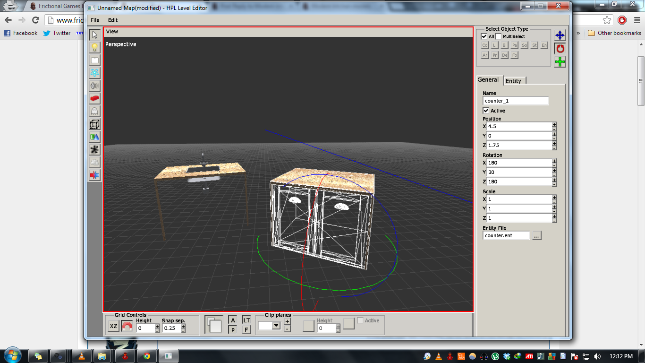Activate the speaker Sounds tool
Image resolution: width=645 pixels, height=363 pixels.
95,86
